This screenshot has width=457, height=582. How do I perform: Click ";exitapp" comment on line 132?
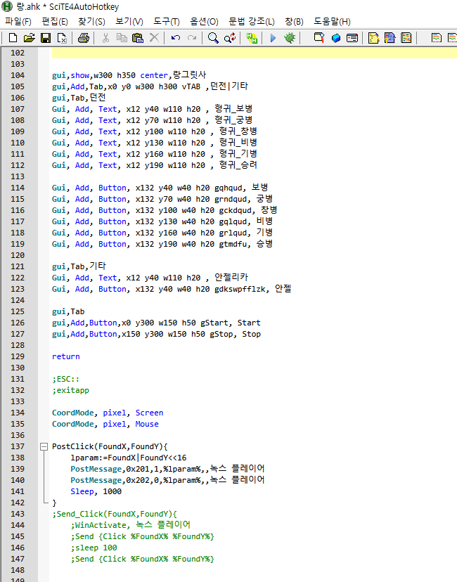click(70, 391)
